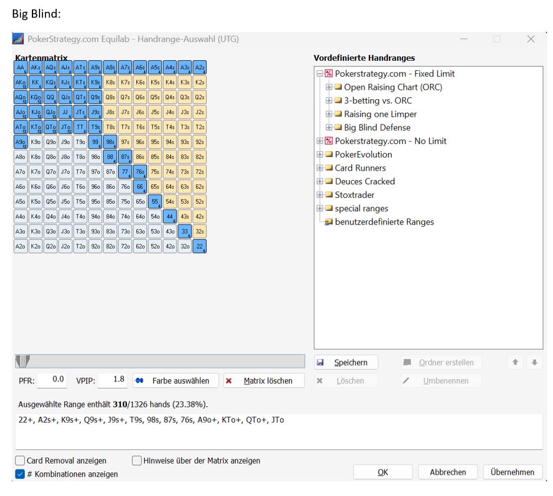Expand Big Blind Defense folder
Screen dimensions: 553x496
329,128
